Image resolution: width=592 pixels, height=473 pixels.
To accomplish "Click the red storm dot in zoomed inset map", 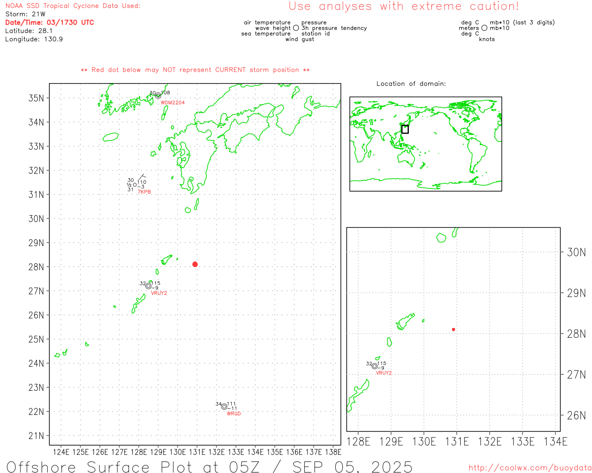I will (453, 329).
